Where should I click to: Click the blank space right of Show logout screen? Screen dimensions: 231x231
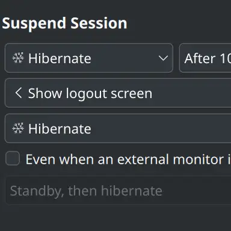point(191,93)
